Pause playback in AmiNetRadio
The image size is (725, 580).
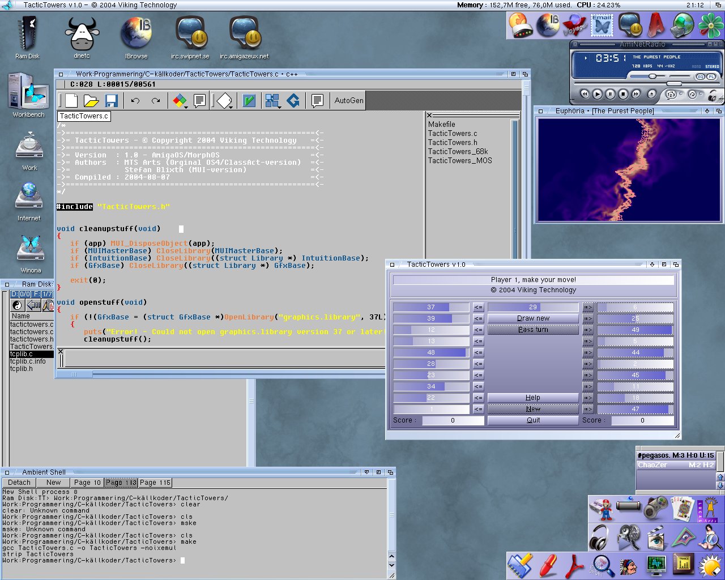611,95
